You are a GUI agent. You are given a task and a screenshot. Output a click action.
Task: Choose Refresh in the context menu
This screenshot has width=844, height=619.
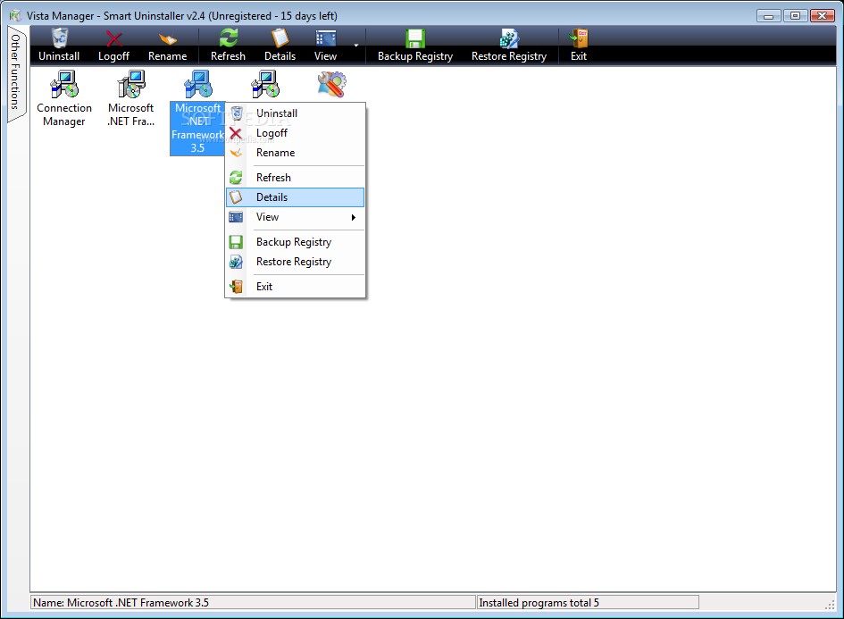pos(295,178)
